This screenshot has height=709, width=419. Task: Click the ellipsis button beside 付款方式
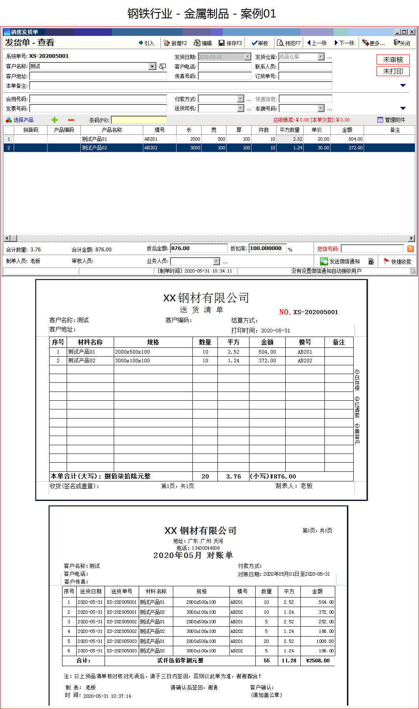249,99
